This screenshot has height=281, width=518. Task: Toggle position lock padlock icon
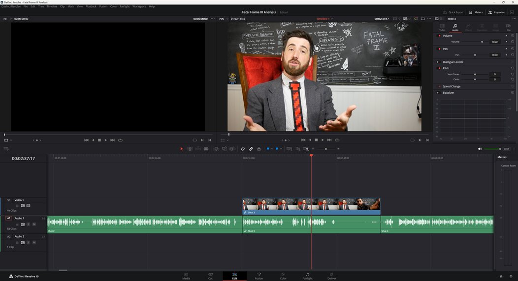259,149
